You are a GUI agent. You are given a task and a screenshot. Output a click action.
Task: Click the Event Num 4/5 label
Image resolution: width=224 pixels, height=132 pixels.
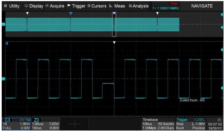point(192,100)
